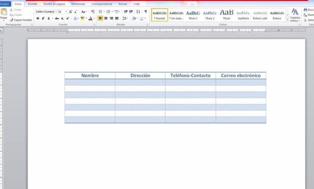Switch to the Correspondencia tab
Screen dimensions: 314x189
[102, 4]
